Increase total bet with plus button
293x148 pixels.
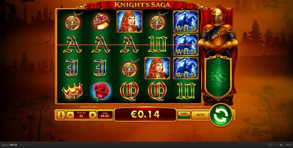[x=92, y=115]
